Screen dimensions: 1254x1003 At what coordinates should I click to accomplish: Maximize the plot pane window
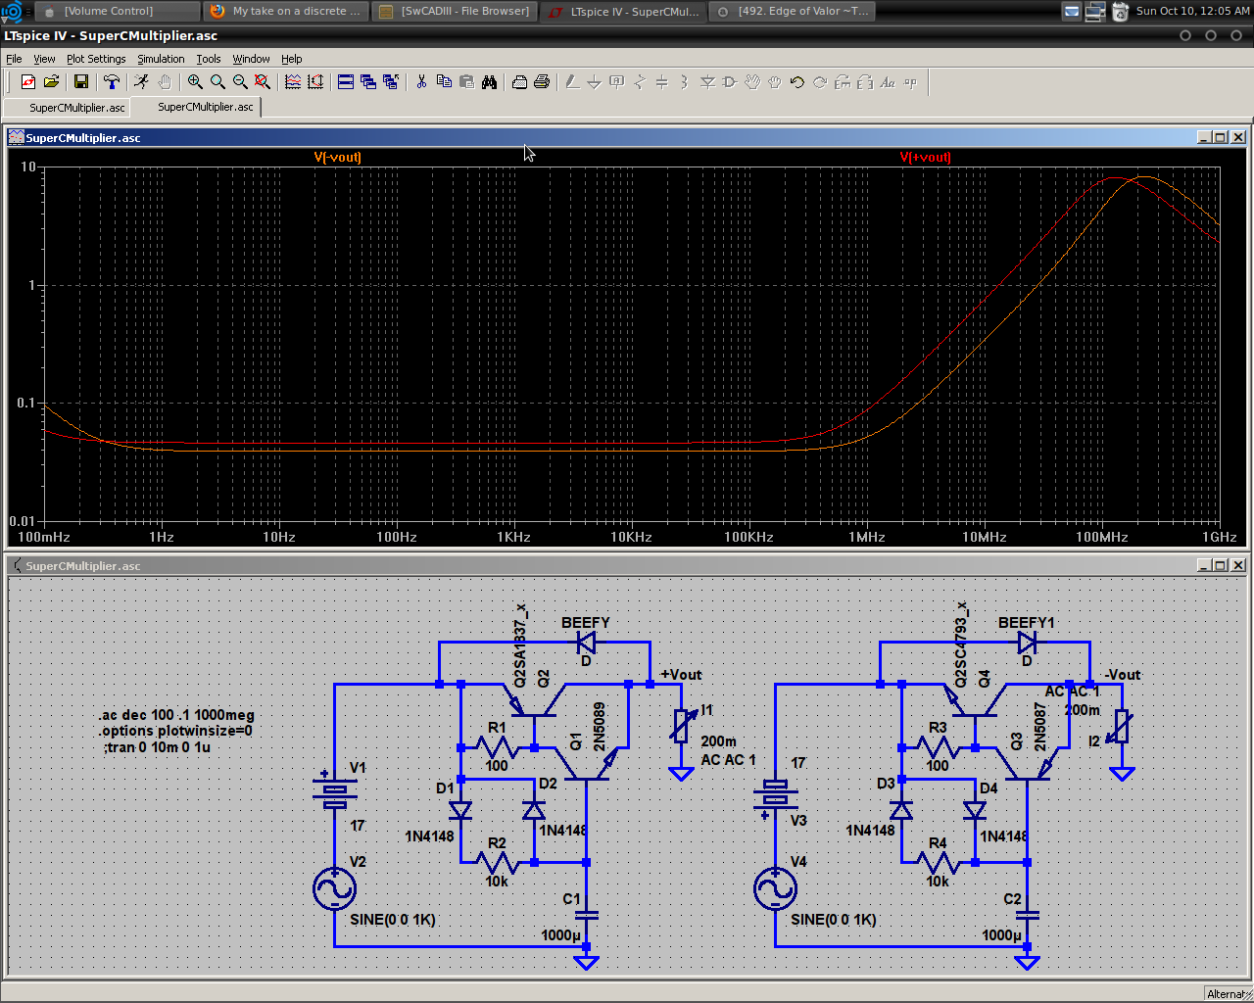[x=1220, y=137]
